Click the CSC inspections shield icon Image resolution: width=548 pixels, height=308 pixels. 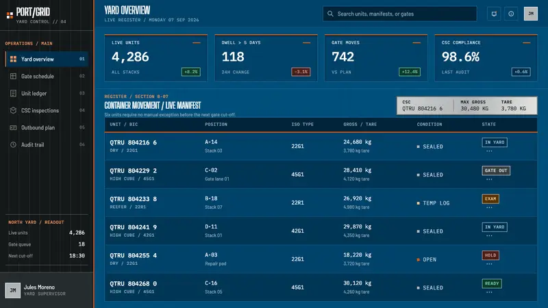click(13, 110)
